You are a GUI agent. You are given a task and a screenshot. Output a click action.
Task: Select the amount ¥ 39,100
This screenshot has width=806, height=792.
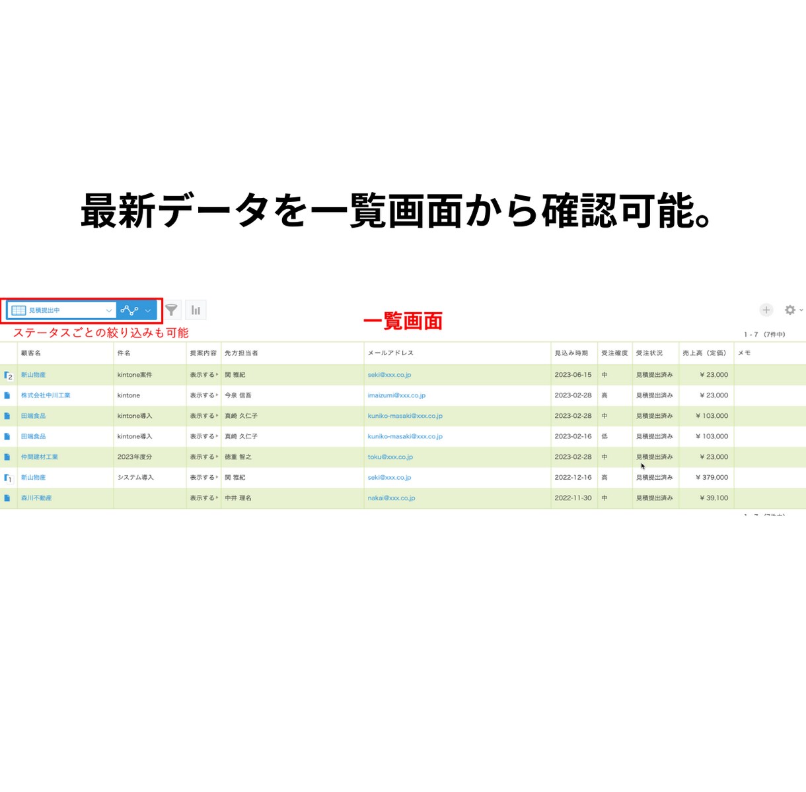[x=714, y=498]
